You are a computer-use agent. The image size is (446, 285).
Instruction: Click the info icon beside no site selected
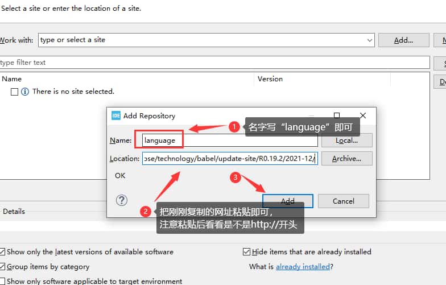point(25,92)
